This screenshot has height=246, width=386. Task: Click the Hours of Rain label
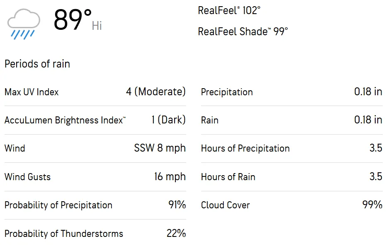click(228, 177)
